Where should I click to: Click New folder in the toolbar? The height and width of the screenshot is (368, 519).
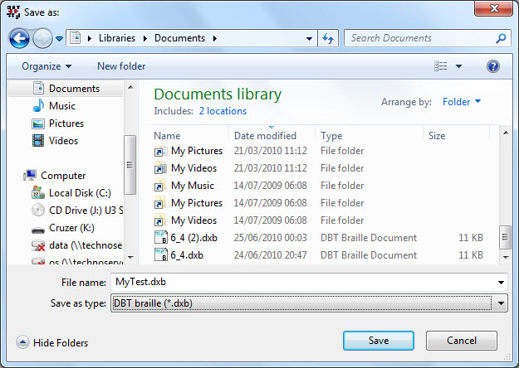121,66
